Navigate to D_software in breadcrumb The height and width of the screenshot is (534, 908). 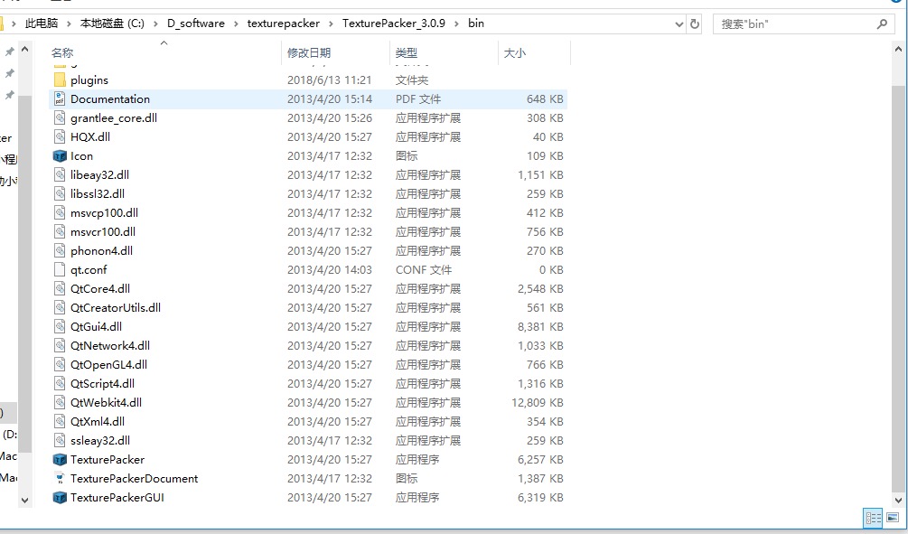click(x=196, y=23)
